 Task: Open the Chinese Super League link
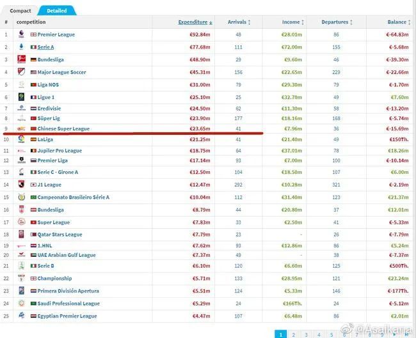pyautogui.click(x=63, y=128)
